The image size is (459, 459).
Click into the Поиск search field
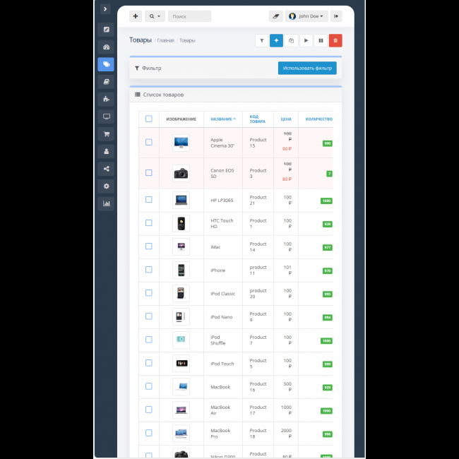(189, 16)
